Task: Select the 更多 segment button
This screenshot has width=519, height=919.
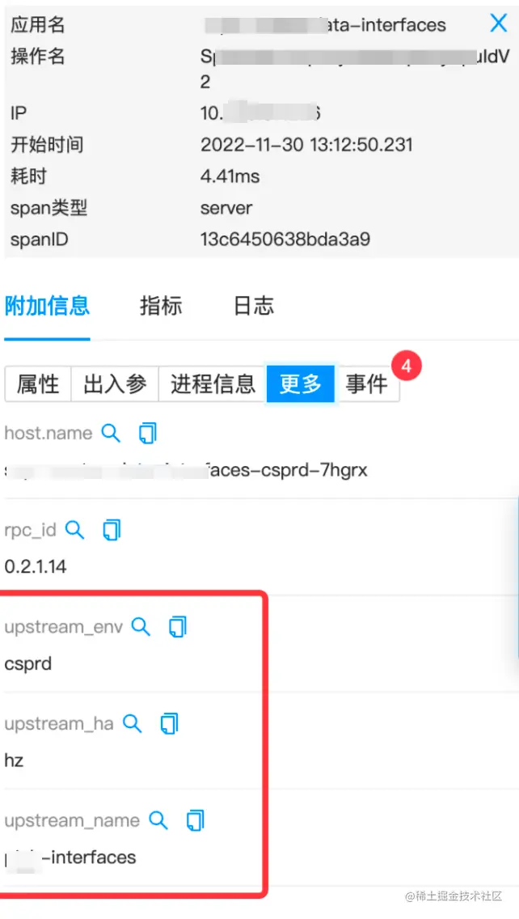Action: (x=301, y=384)
